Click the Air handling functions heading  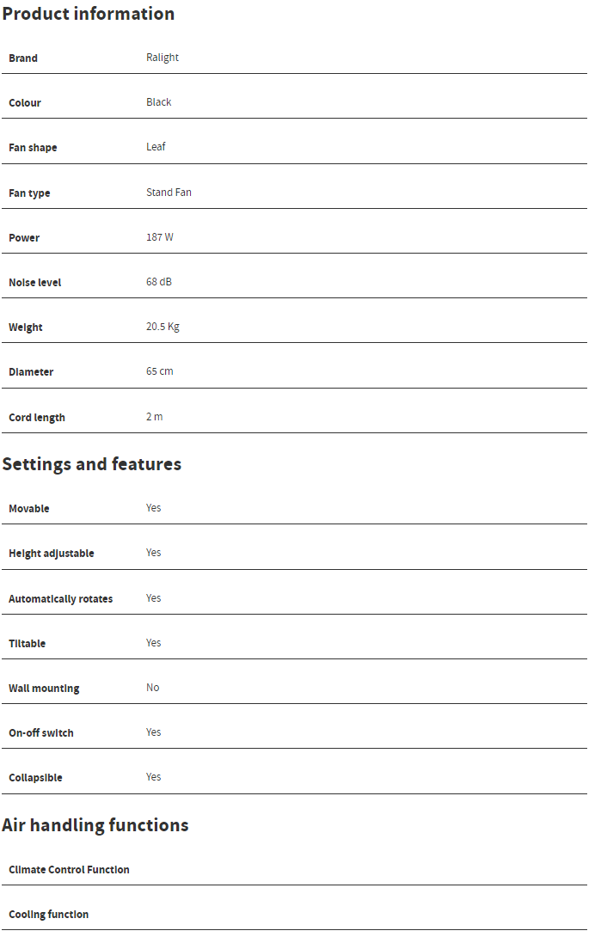[95, 825]
